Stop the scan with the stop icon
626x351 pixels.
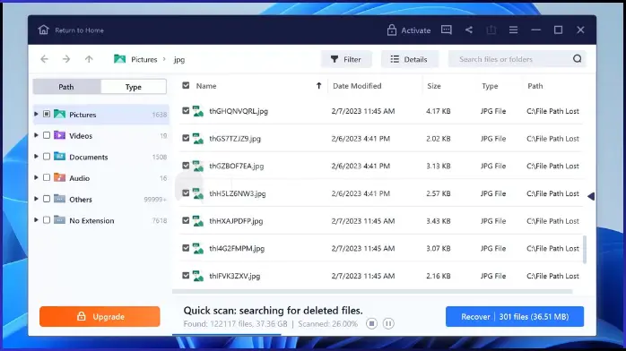[371, 323]
